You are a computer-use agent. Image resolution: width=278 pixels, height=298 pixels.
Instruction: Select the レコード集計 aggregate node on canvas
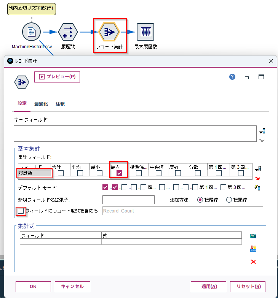(109, 32)
